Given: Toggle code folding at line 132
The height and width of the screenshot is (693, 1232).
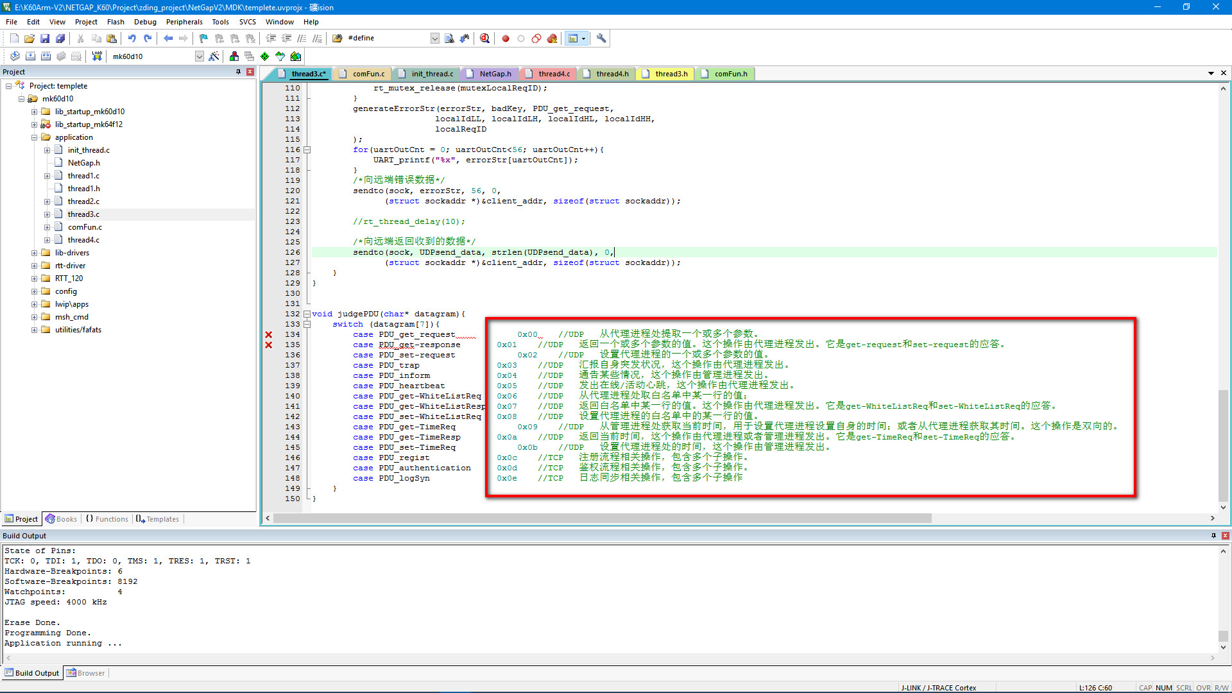Looking at the screenshot, I should click(307, 314).
